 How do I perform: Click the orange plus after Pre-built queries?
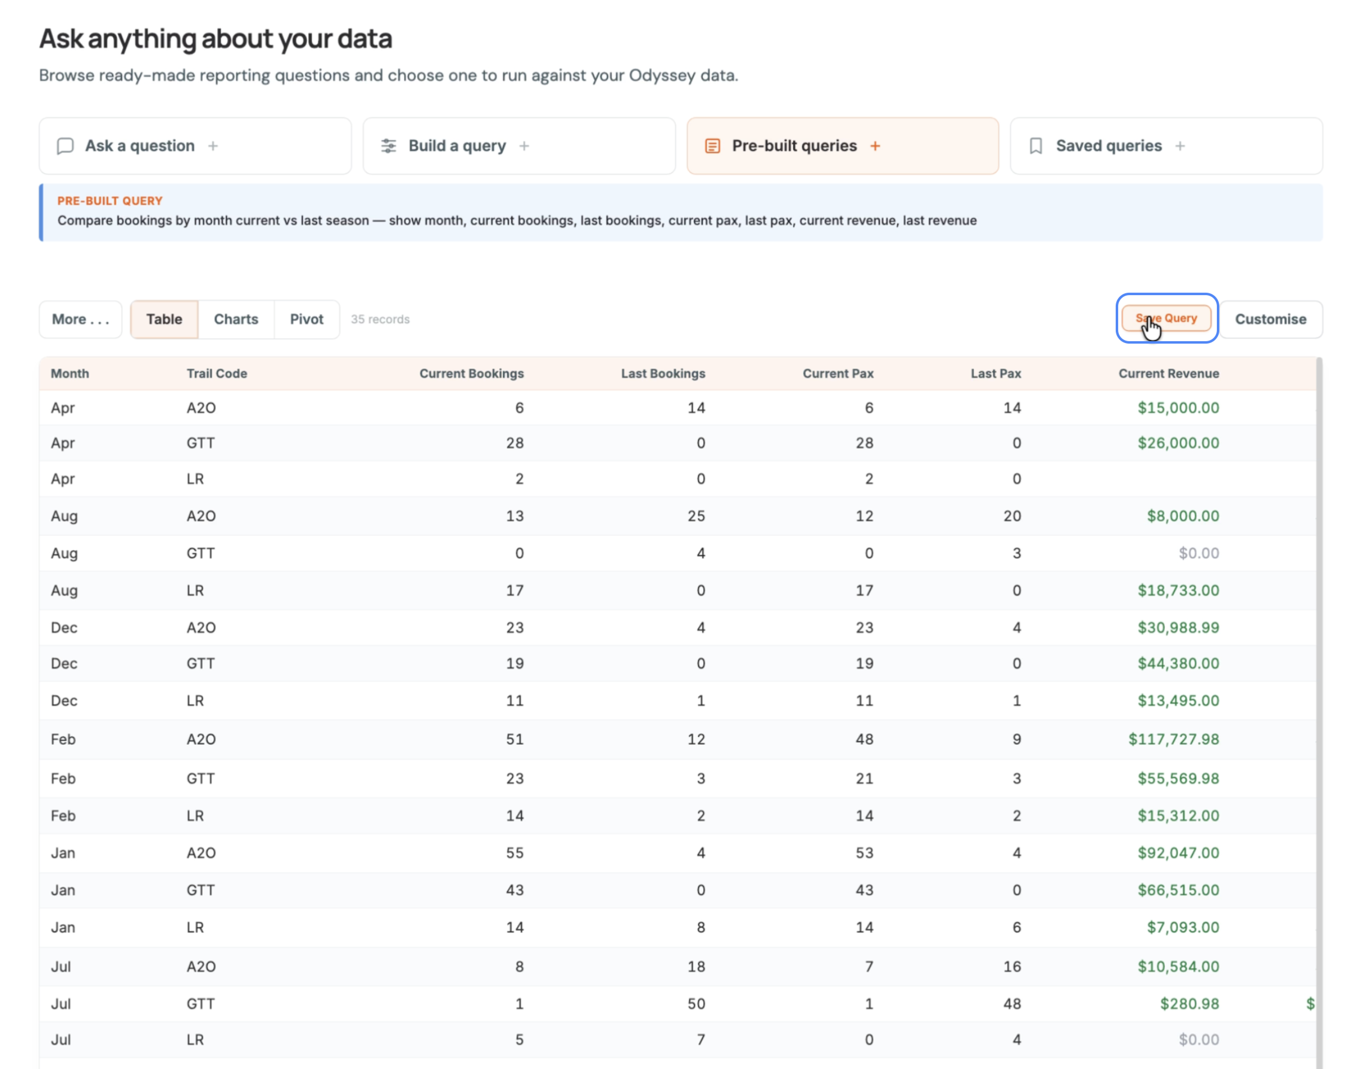coord(875,146)
